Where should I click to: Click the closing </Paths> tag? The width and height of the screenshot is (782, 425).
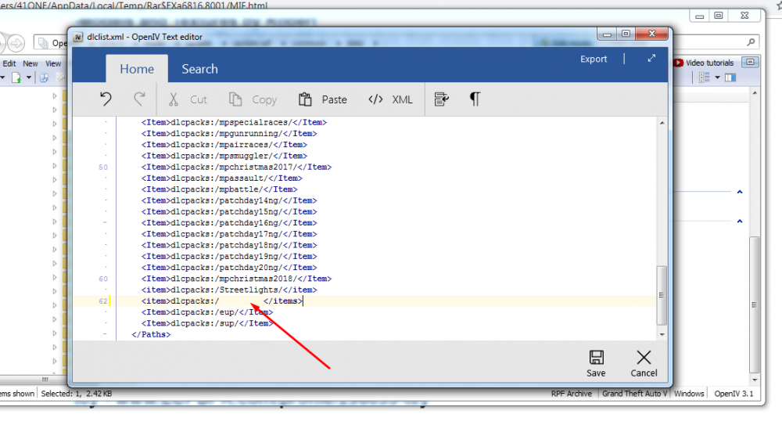[x=151, y=335]
